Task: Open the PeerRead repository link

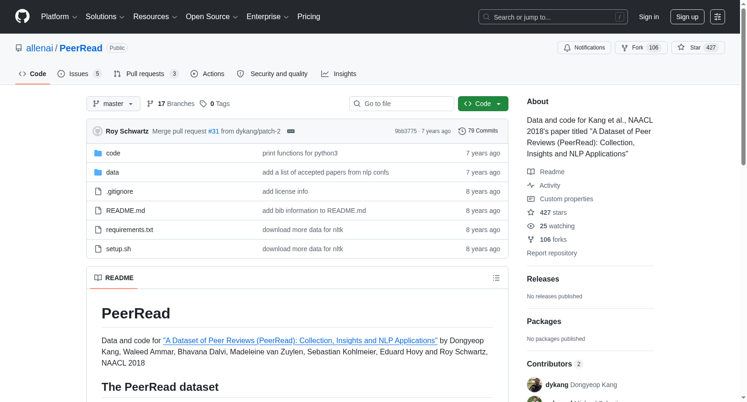Action: 81,48
